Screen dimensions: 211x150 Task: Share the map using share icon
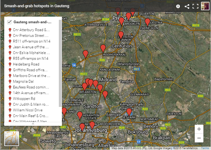tap(187, 6)
